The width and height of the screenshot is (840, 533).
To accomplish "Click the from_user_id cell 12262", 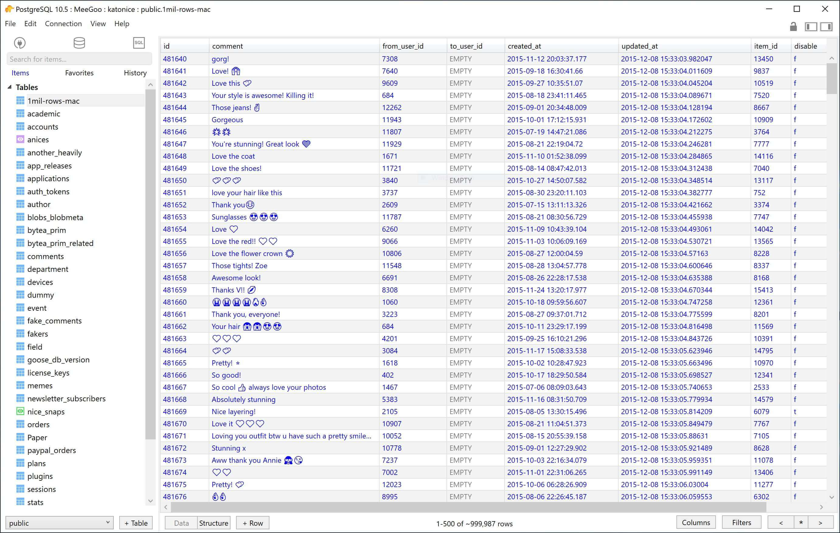I will click(x=413, y=107).
